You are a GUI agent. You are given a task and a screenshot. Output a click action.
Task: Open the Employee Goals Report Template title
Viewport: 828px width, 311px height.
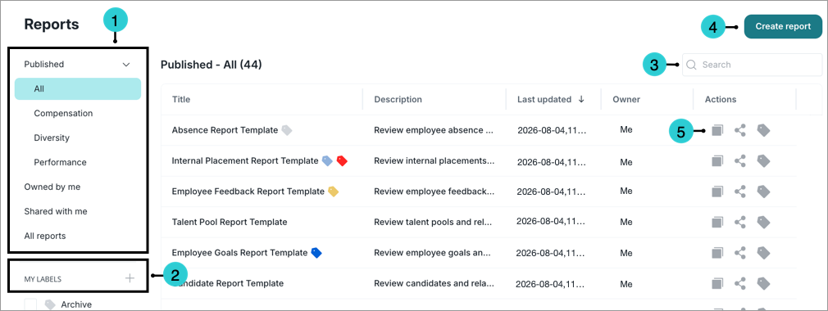click(x=239, y=253)
